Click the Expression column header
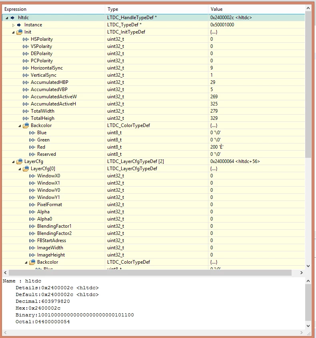Screen dimensions: 316x338 (54, 9)
